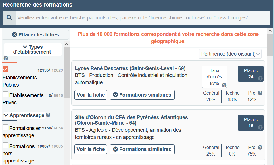The image size is (274, 165).
Task: Click the results list scrollbar up arrow
Action: tap(270, 31)
